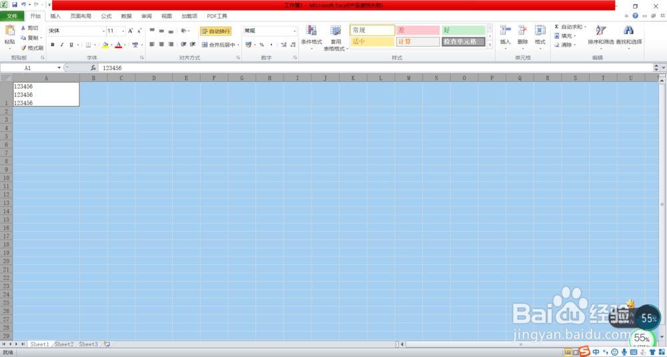Click the Insert Function fx icon
This screenshot has width=667, height=357.
click(93, 67)
